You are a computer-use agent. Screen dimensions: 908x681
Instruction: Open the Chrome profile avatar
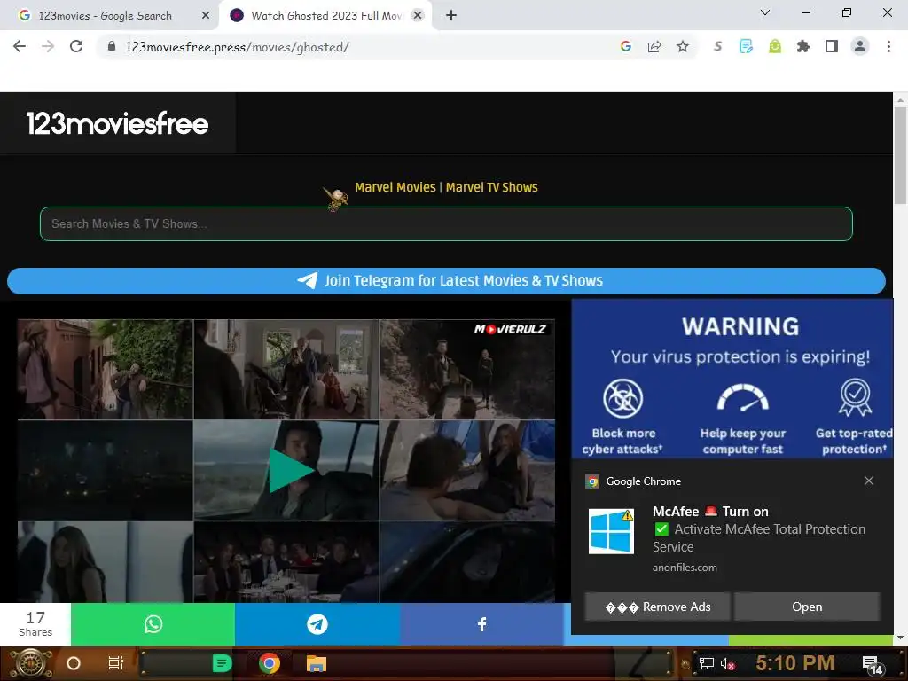[x=860, y=46]
